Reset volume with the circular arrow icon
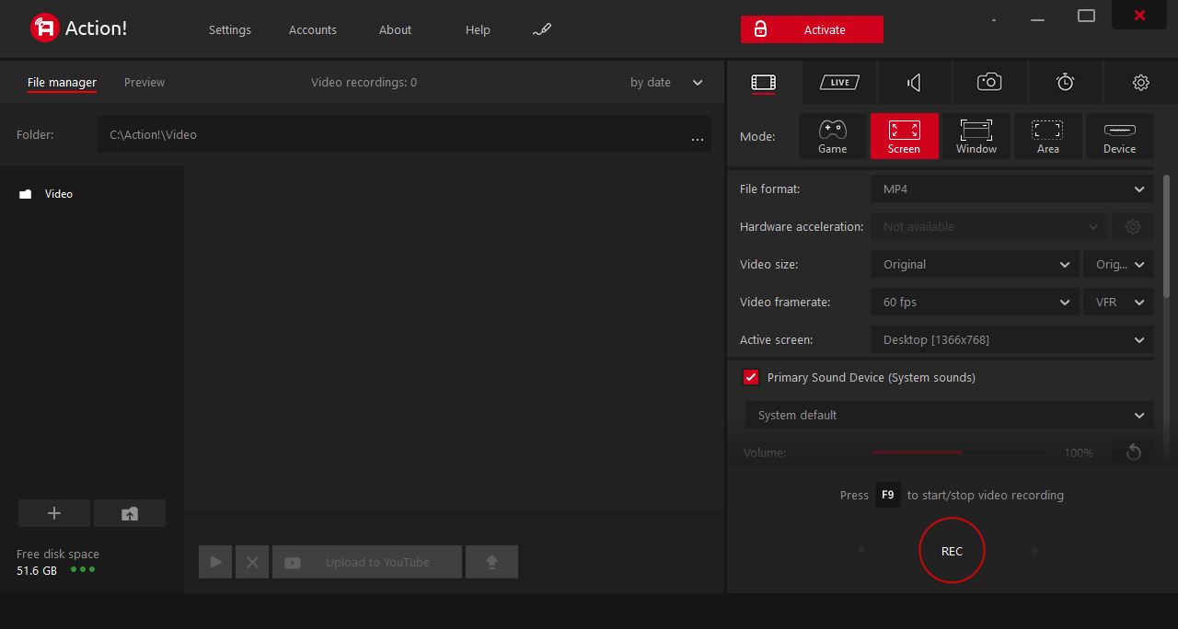This screenshot has height=629, width=1178. [1133, 452]
